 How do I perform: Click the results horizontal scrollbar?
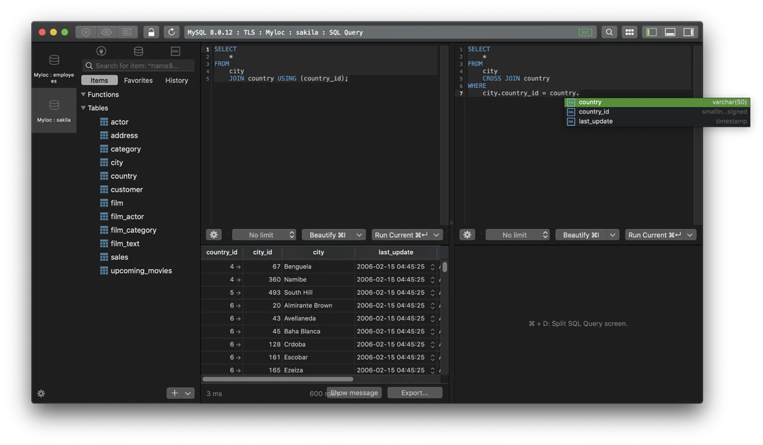point(278,379)
